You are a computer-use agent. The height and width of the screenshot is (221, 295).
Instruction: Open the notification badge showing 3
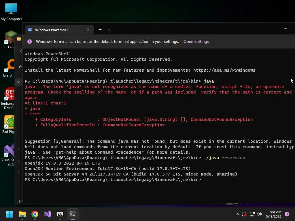coord(287,214)
